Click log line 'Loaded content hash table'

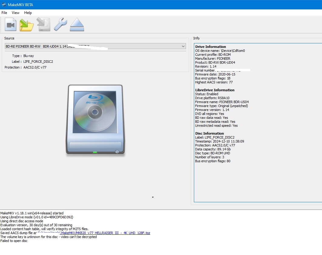click(x=44, y=229)
